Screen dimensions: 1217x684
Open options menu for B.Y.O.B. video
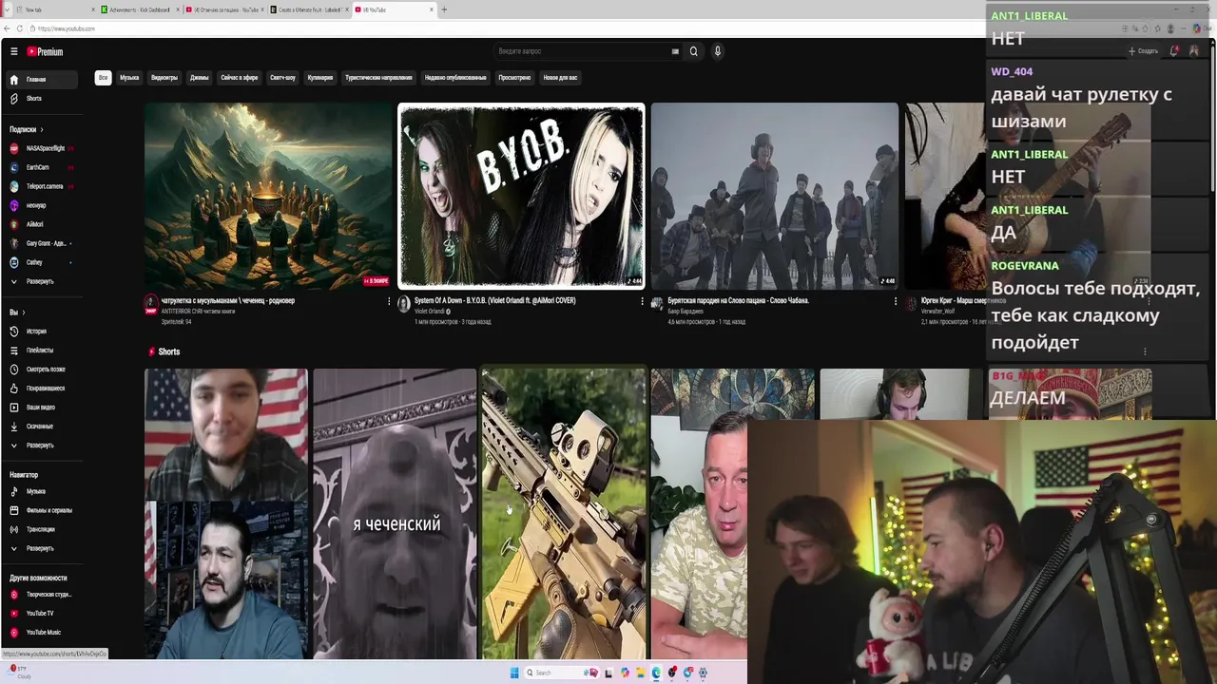pyautogui.click(x=643, y=301)
